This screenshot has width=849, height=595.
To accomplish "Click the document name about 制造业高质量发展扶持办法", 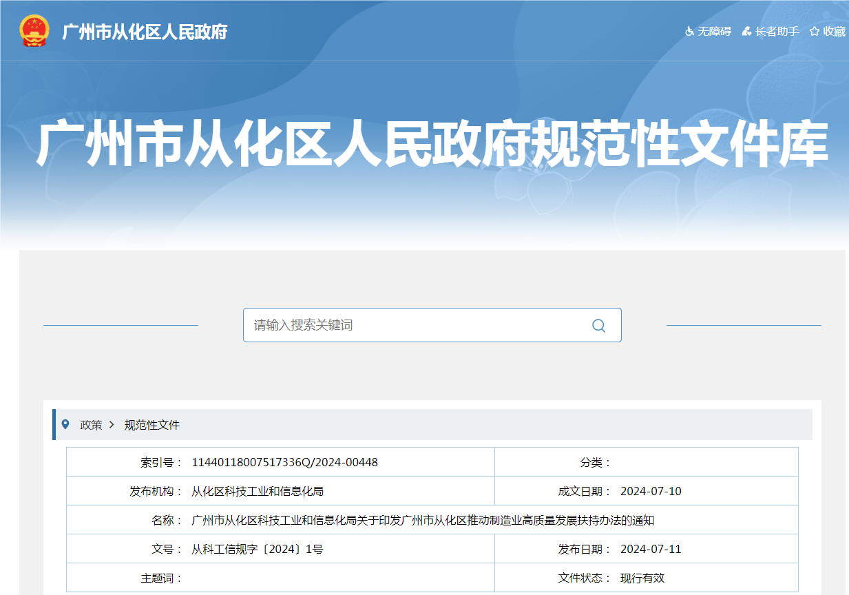I will [x=423, y=520].
